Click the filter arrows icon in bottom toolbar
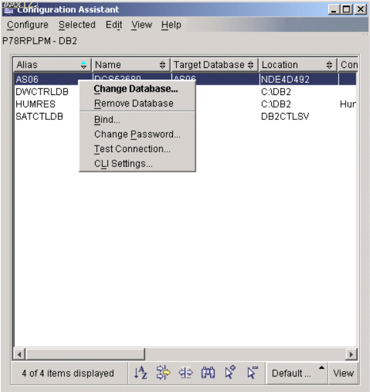Viewport: 370px width, 392px height. tap(163, 373)
